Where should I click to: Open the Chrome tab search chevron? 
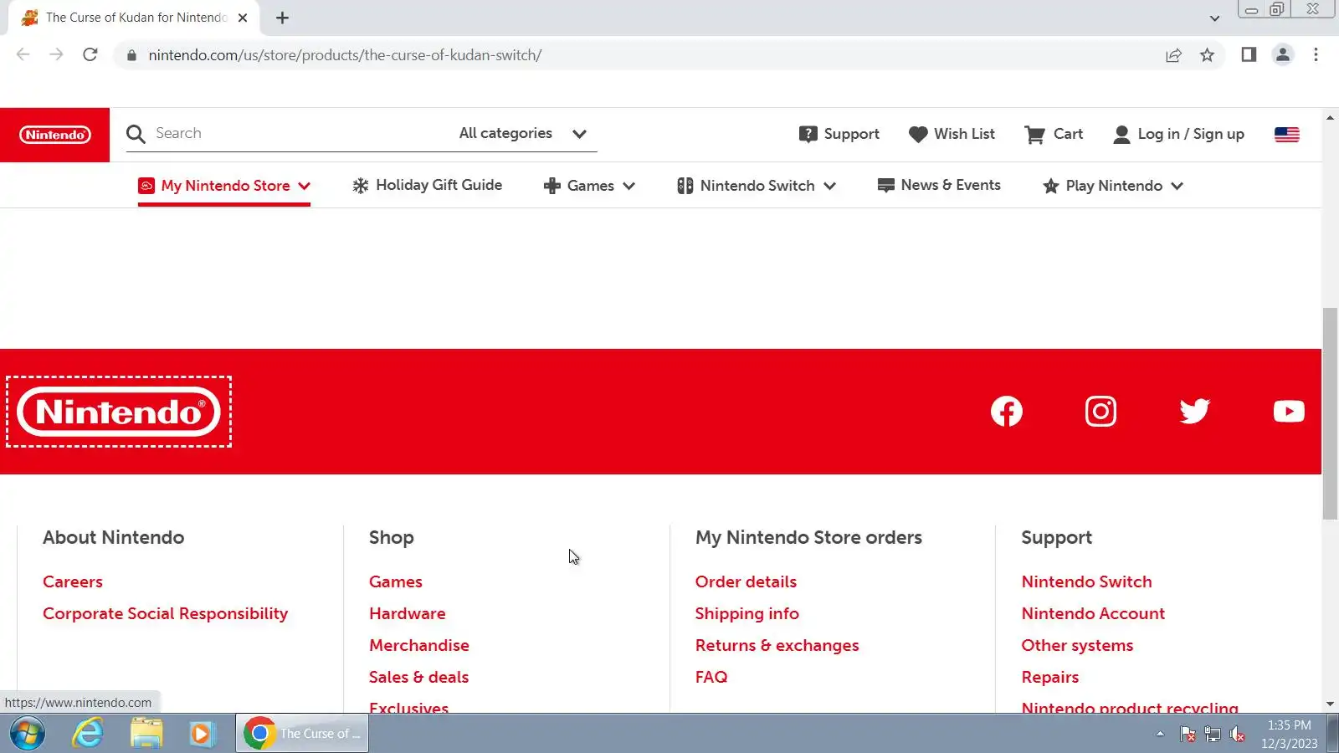[1214, 18]
